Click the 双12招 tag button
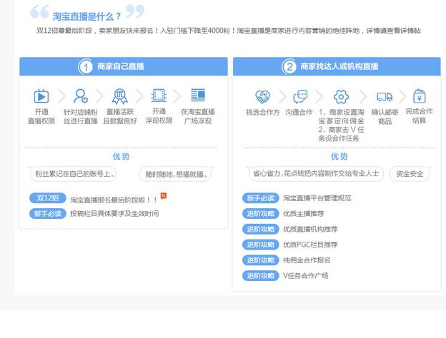 point(47,198)
